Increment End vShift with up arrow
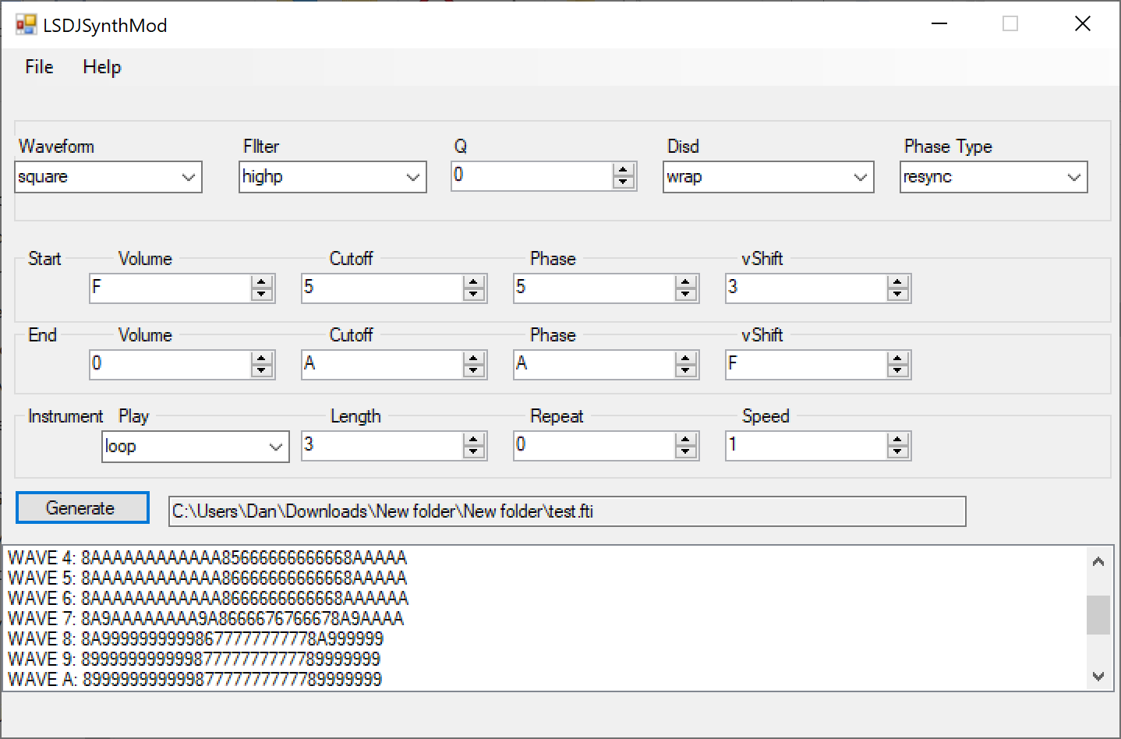 coord(898,359)
